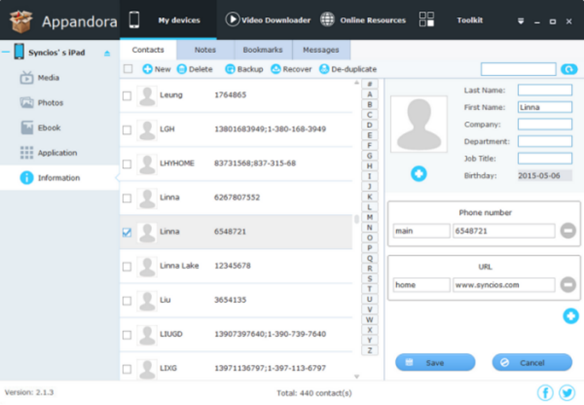
Task: Check the Leung contact checkbox
Action: click(x=127, y=96)
